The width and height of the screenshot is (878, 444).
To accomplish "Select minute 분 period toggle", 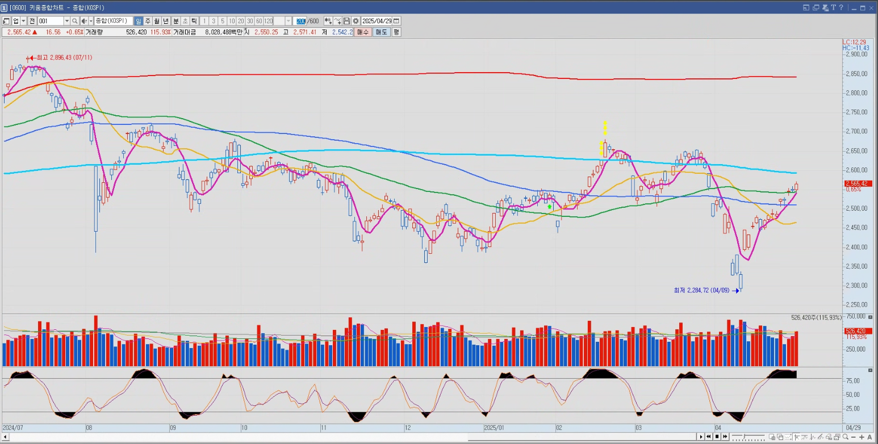I will 175,21.
